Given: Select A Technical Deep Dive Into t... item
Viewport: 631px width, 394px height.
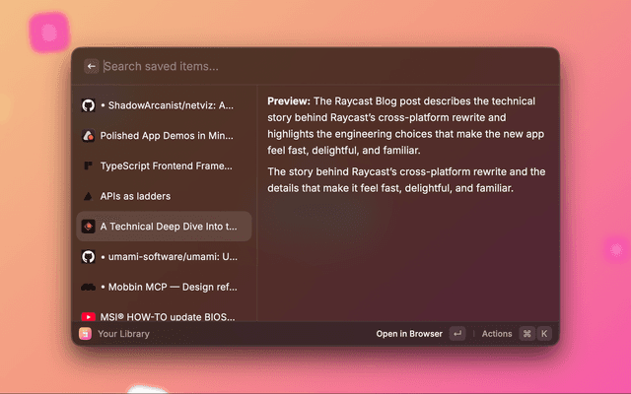Looking at the screenshot, I should (x=164, y=227).
